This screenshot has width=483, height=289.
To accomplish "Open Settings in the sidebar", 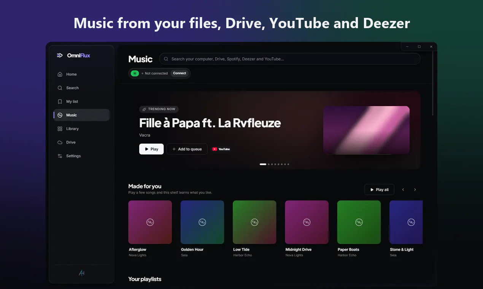I will pyautogui.click(x=81, y=156).
